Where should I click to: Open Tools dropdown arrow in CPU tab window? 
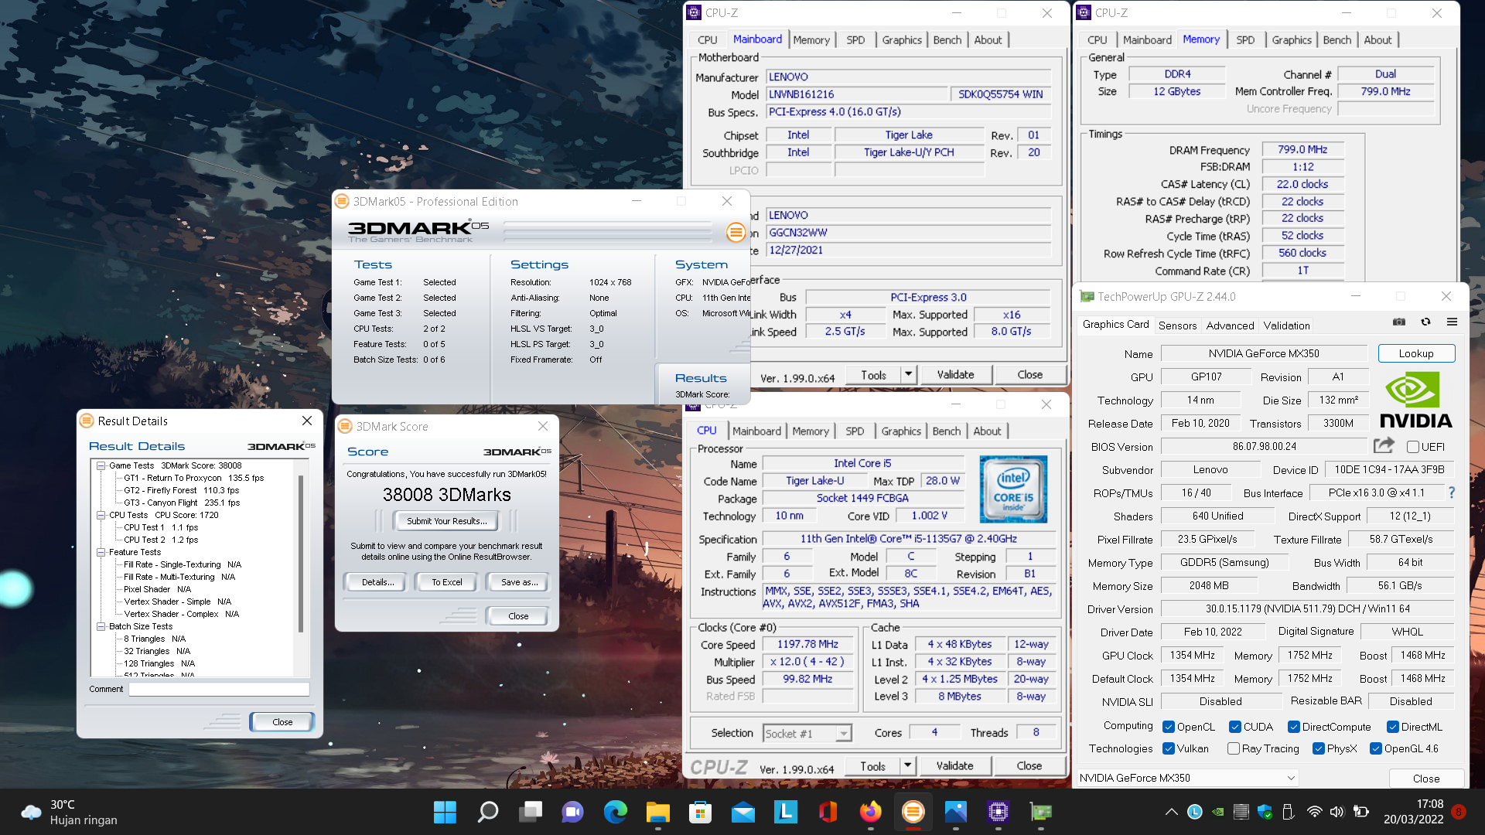coord(908,765)
